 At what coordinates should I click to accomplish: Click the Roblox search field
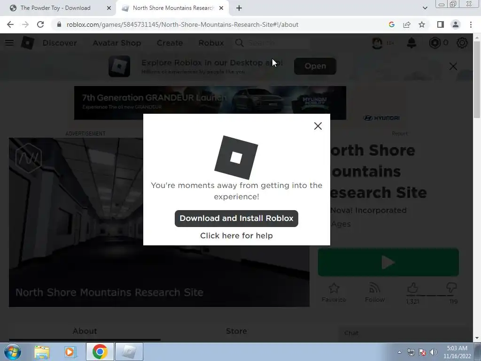pyautogui.click(x=278, y=43)
